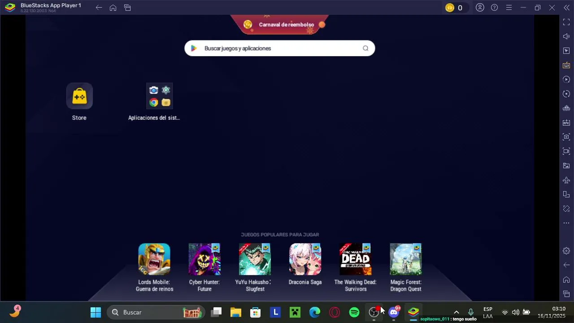Image resolution: width=574 pixels, height=323 pixels.
Task: Open the Minecraft taskbar icon
Action: point(295,312)
